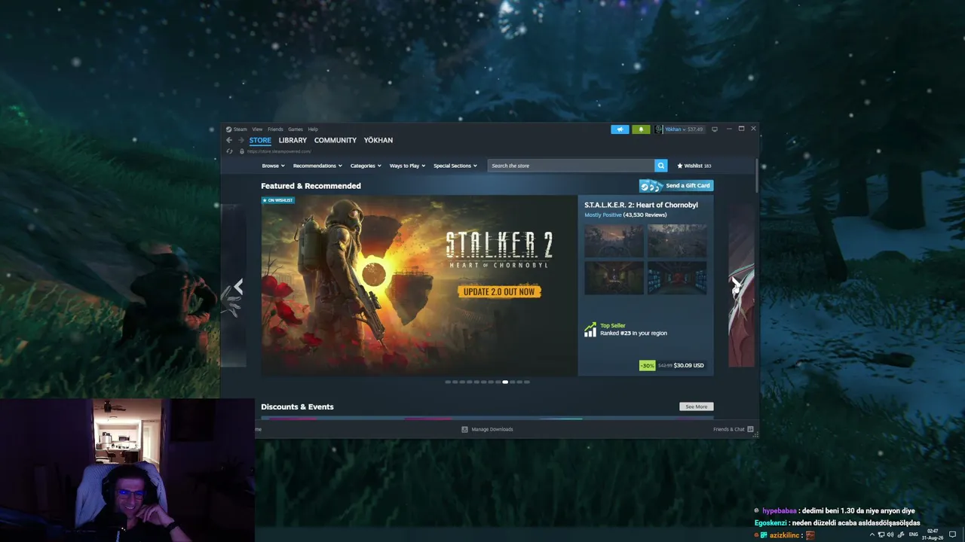Click See More for Discounts & Events
The width and height of the screenshot is (965, 542).
tap(697, 406)
